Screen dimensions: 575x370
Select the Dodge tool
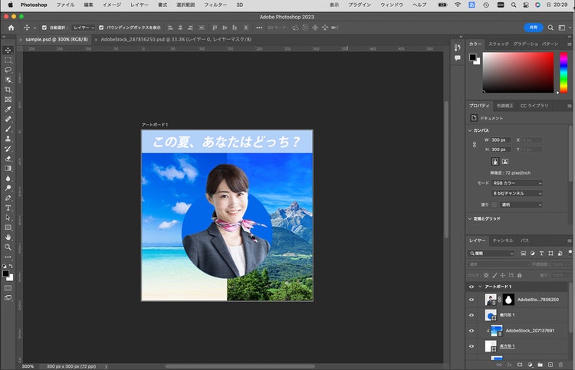point(8,188)
